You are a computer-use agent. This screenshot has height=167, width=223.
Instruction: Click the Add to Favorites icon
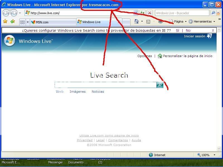[13, 21]
